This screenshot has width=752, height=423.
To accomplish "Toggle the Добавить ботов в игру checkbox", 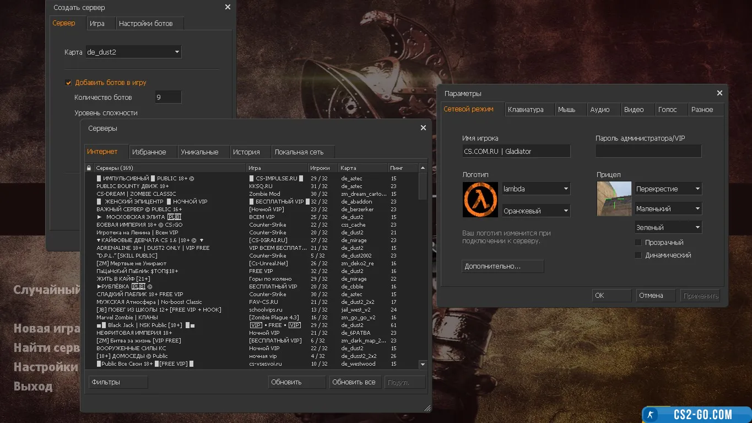I will click(x=69, y=83).
